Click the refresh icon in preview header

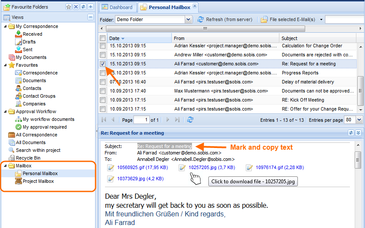(351, 133)
